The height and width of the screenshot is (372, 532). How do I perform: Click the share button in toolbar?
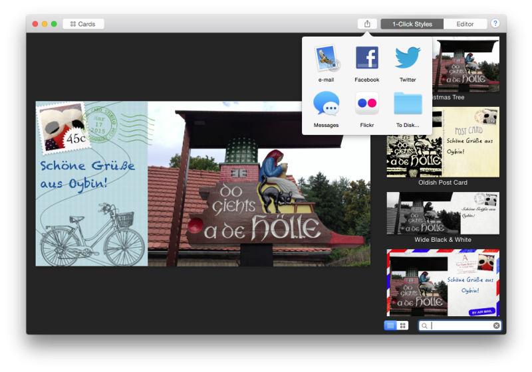[x=367, y=24]
